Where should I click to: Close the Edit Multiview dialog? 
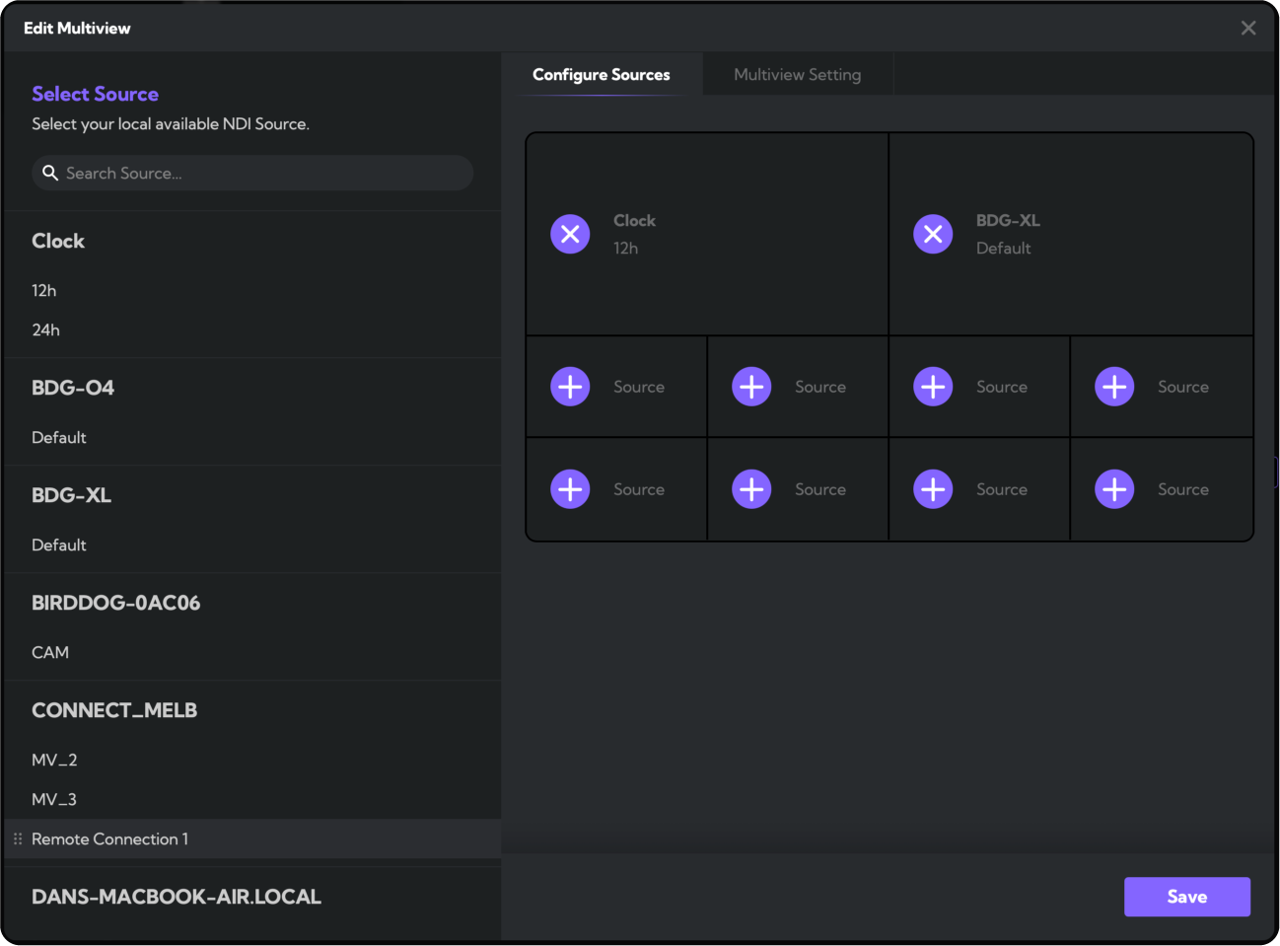click(1247, 28)
